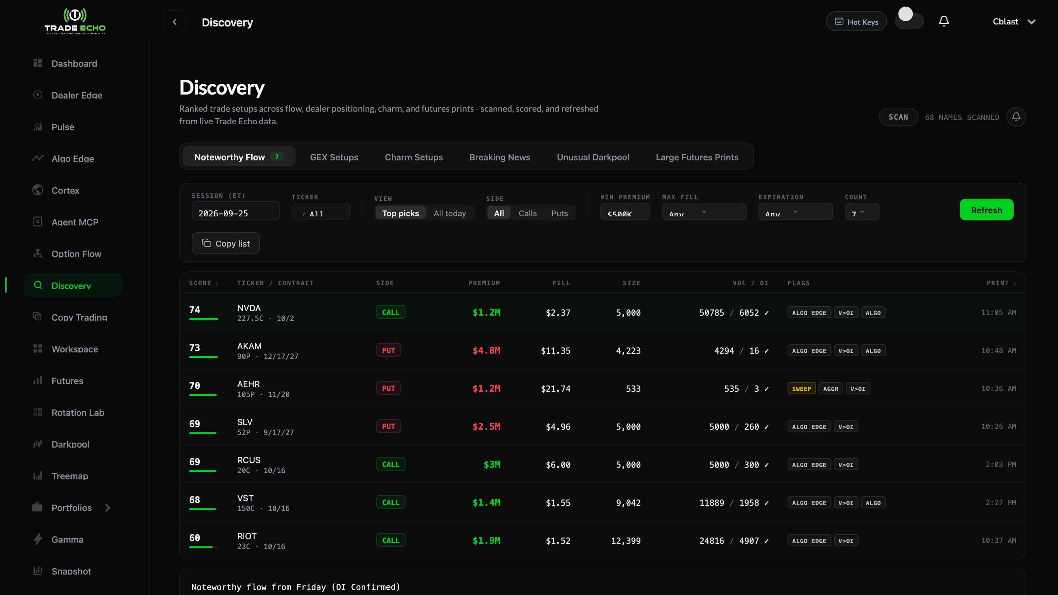Switch view to All today
1058x595 pixels.
coord(450,213)
